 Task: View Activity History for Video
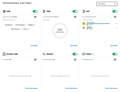tap(111, 88)
